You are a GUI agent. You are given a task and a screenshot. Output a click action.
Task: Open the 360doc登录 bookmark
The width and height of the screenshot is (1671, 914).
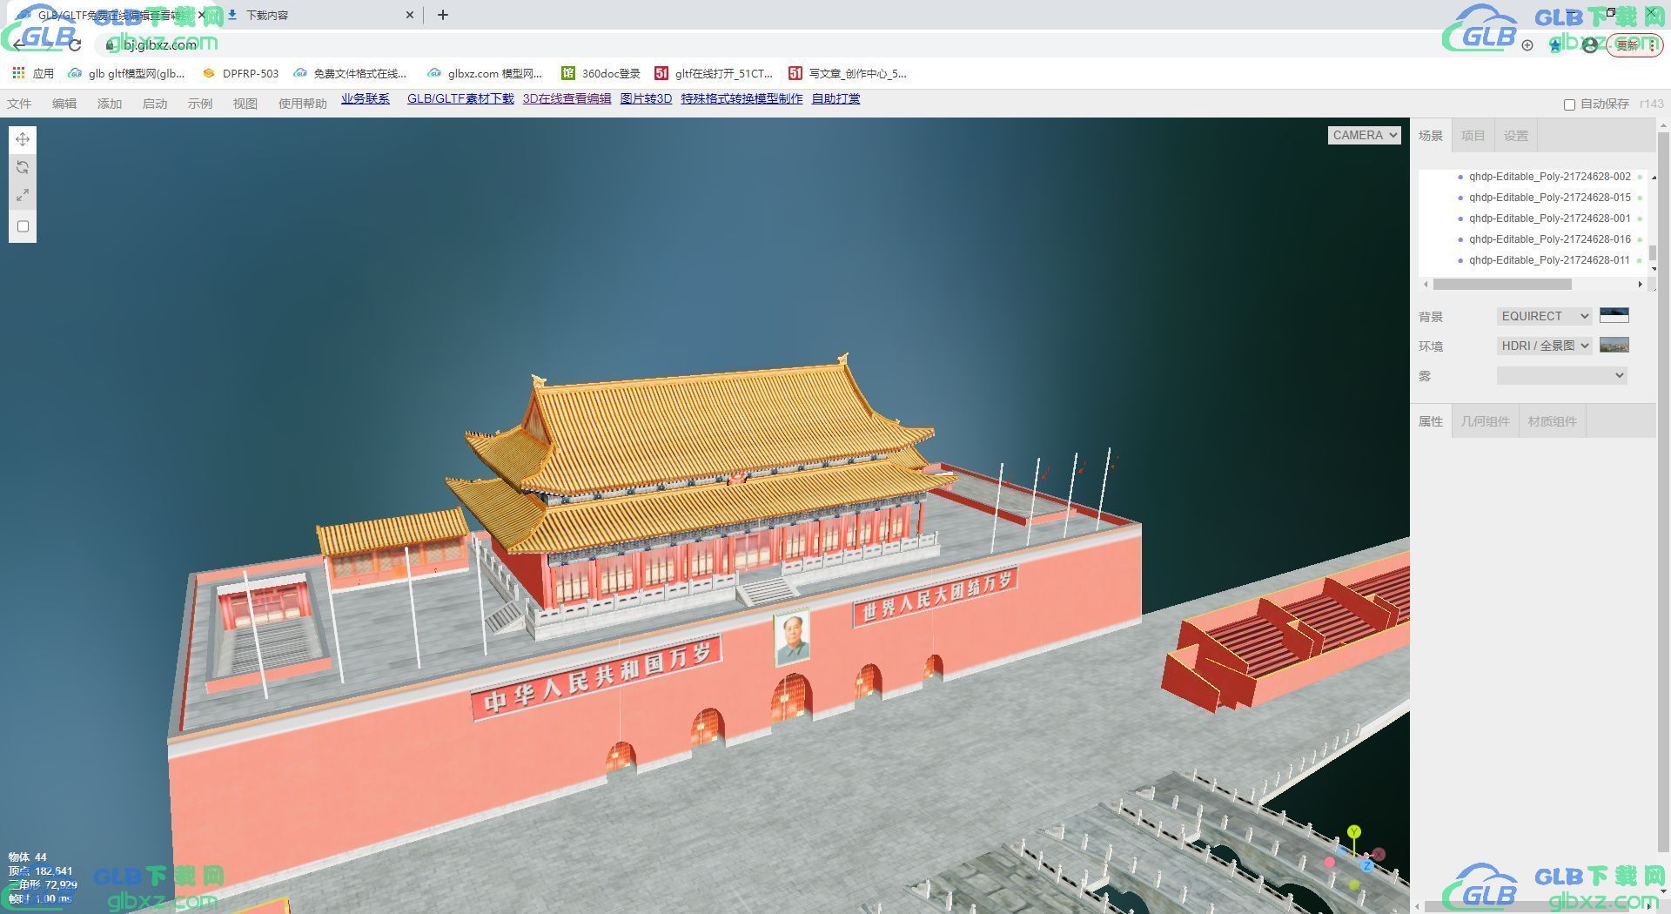point(601,73)
